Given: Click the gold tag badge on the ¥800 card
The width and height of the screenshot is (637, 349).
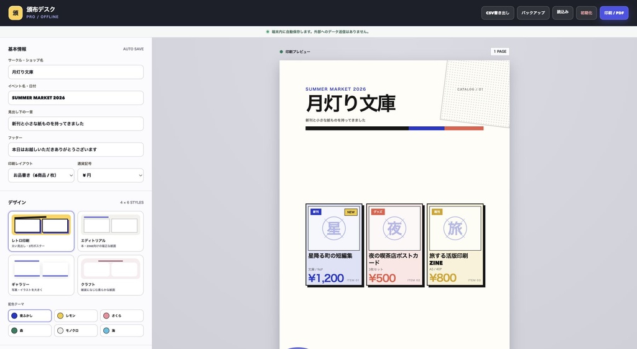Looking at the screenshot, I should coord(437,212).
